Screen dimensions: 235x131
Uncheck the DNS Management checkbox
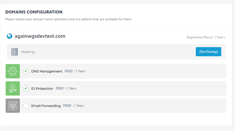[26, 71]
